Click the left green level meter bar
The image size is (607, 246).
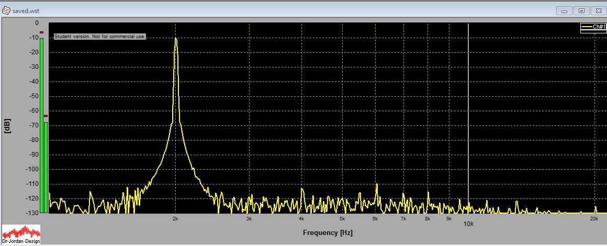click(x=41, y=125)
